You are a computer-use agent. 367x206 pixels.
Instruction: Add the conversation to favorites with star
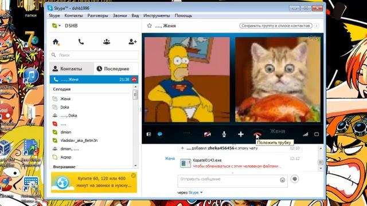149,26
